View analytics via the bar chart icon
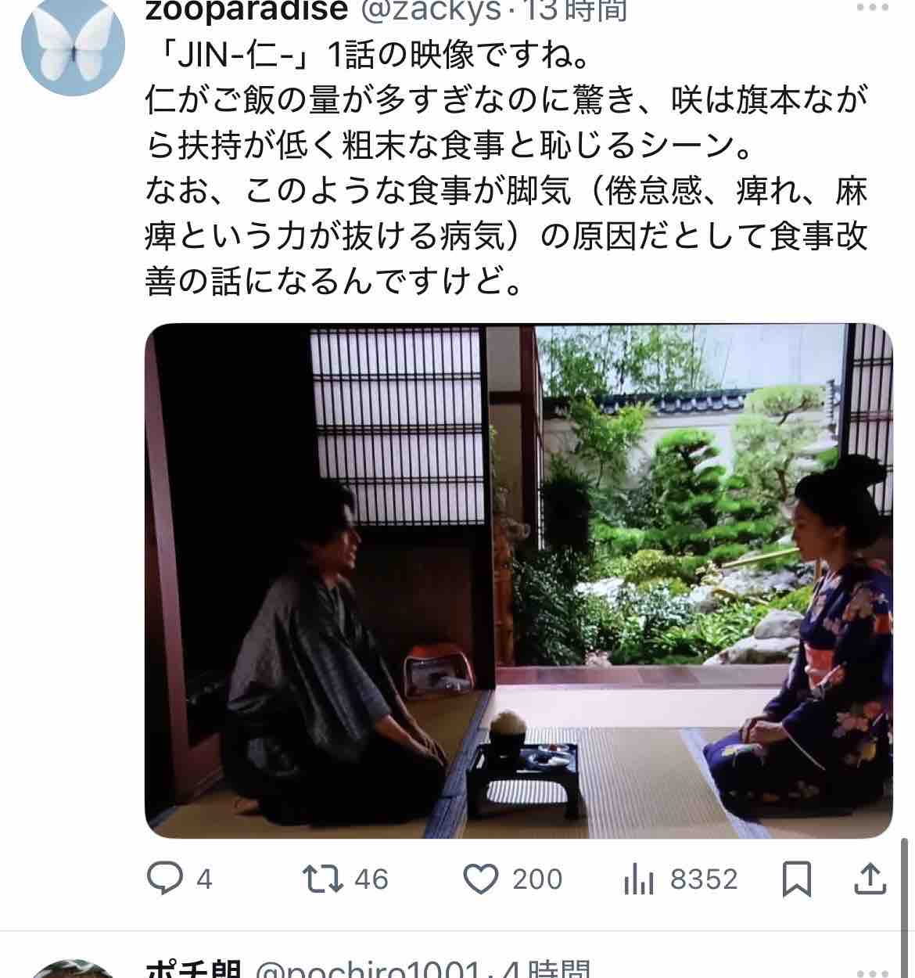 (640, 879)
